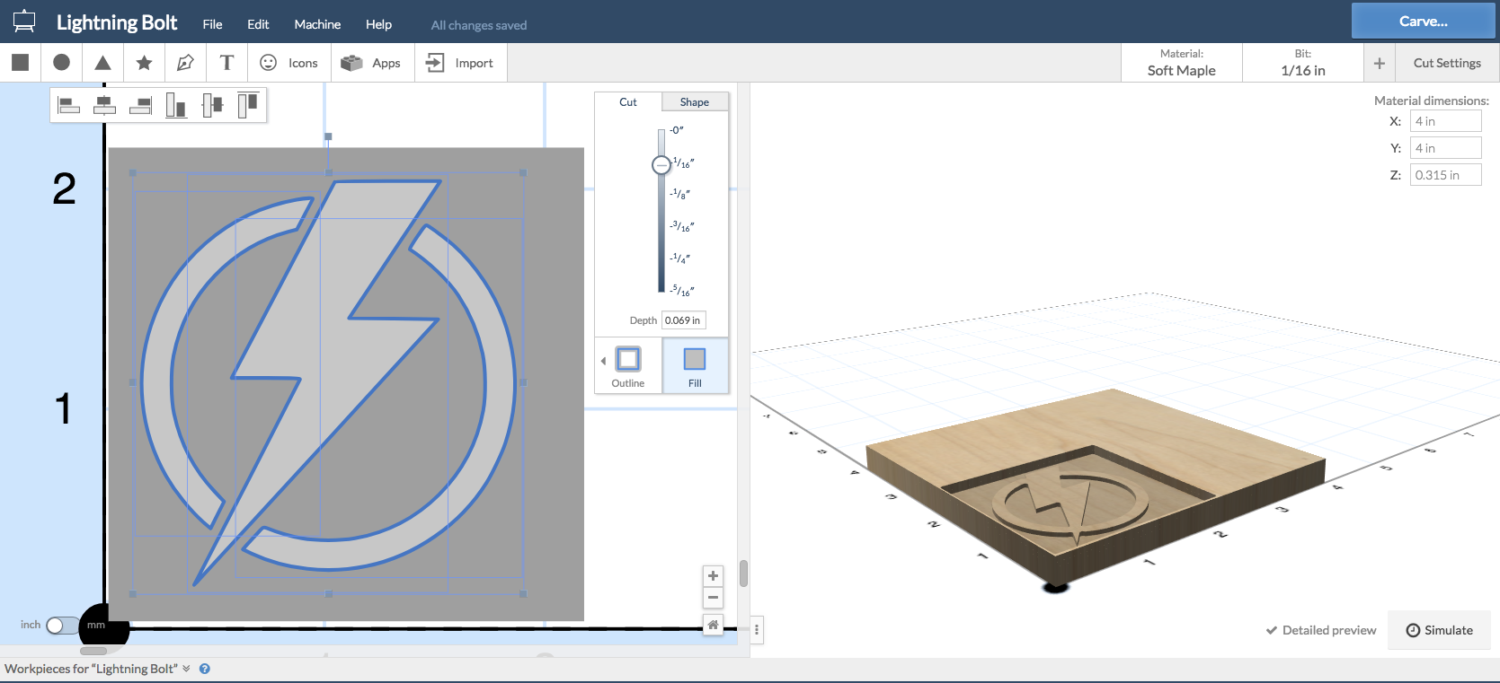Click the panel divider handle dots
1500x683 pixels.
[757, 630]
